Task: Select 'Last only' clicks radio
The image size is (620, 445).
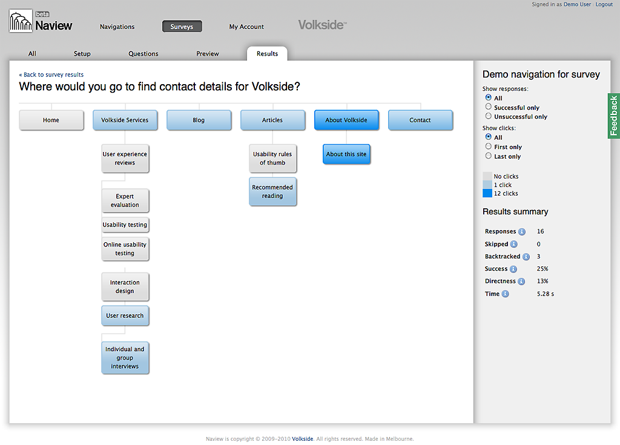Action: tap(489, 156)
